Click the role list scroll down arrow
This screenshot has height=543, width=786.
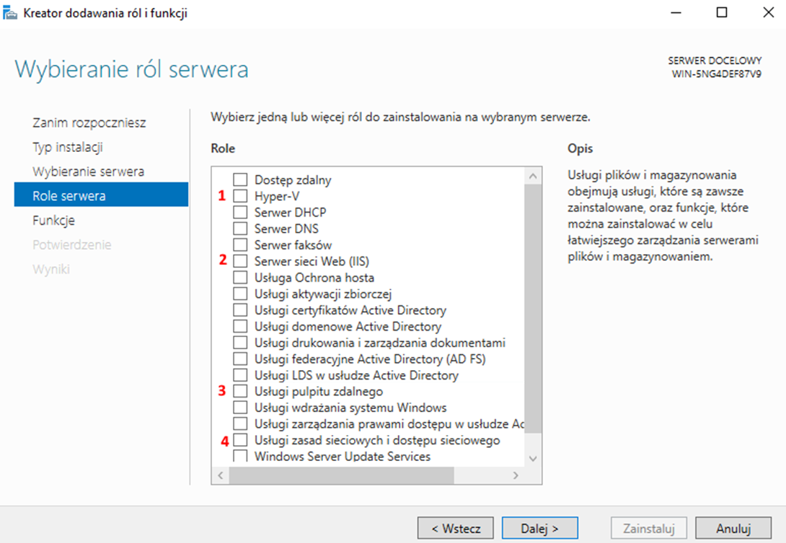(533, 459)
